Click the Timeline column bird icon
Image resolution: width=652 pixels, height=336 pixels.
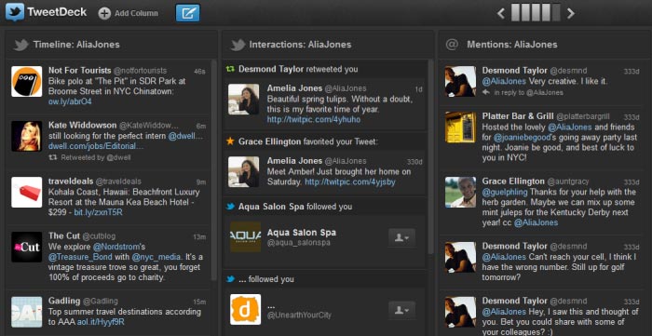point(20,45)
